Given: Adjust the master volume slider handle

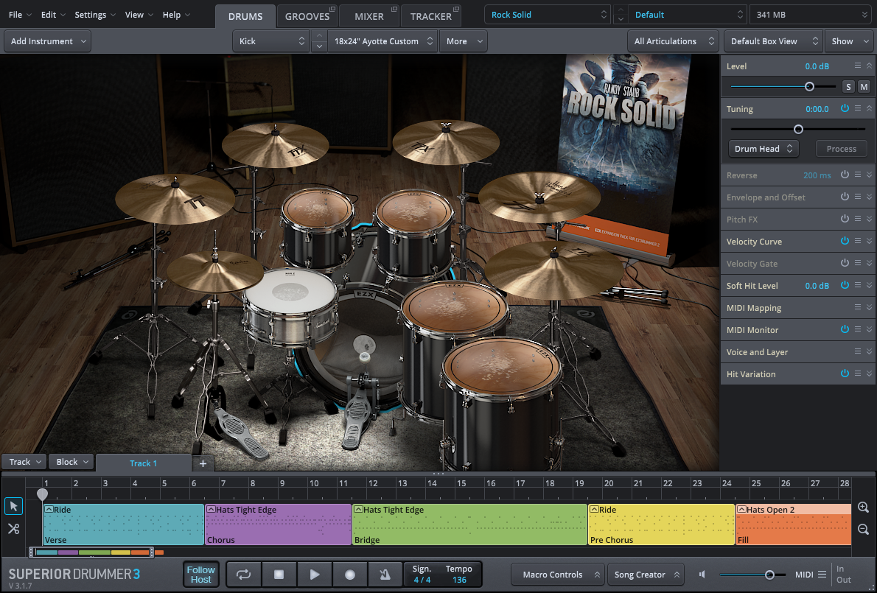Looking at the screenshot, I should [769, 575].
